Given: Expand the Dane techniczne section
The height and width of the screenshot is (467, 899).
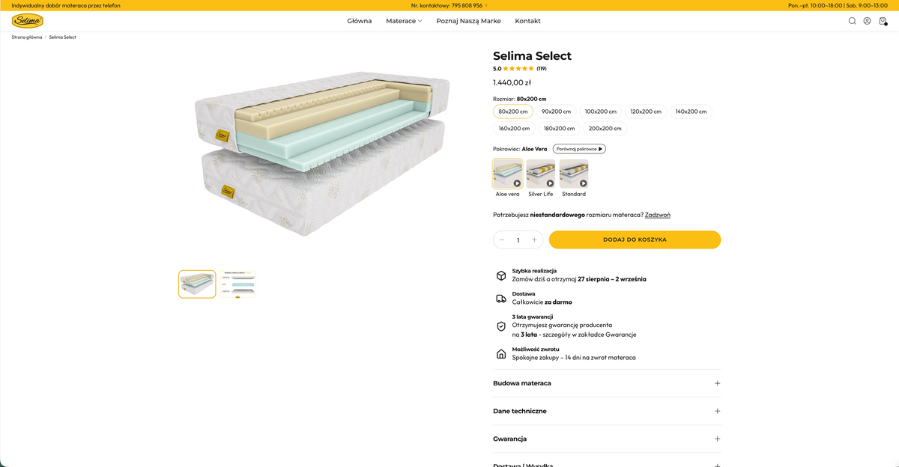Looking at the screenshot, I should (607, 411).
